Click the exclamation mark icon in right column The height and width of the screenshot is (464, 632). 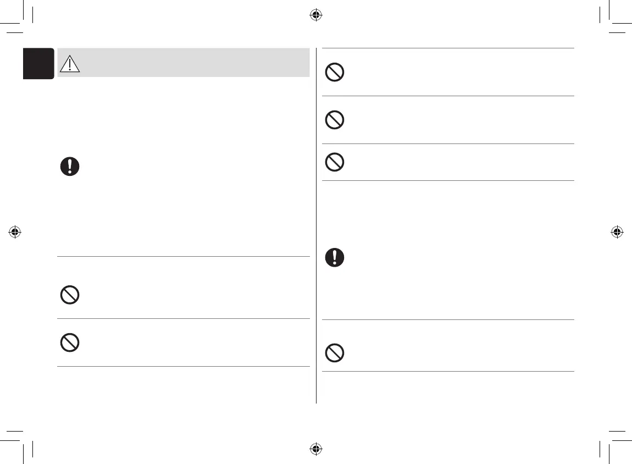coord(335,257)
